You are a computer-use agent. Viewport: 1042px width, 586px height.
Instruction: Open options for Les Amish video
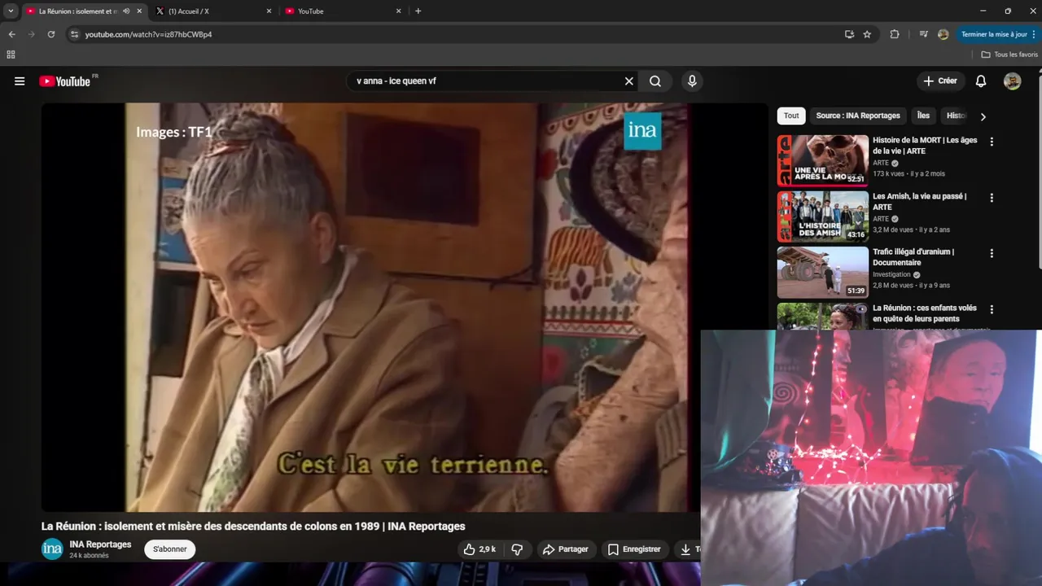992,198
